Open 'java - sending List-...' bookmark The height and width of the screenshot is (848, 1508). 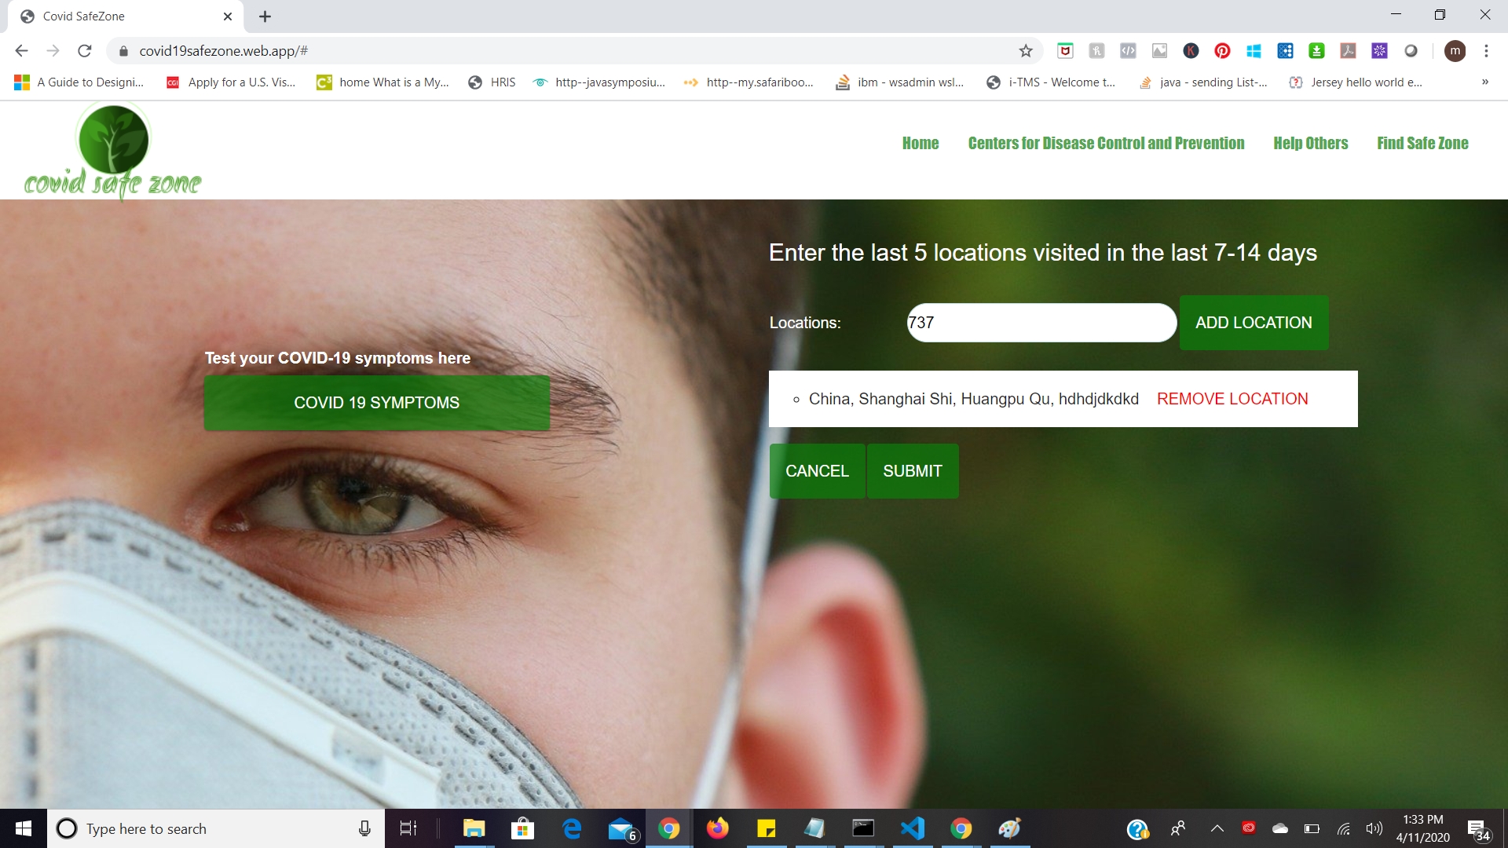coord(1202,82)
